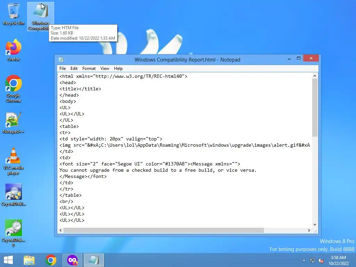This screenshot has width=356, height=267.
Task: Click the '</head>' line in the editor
Action: [x=69, y=95]
